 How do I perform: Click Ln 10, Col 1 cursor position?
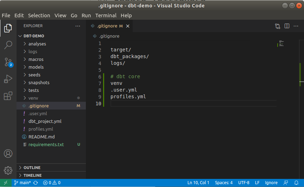198,183
